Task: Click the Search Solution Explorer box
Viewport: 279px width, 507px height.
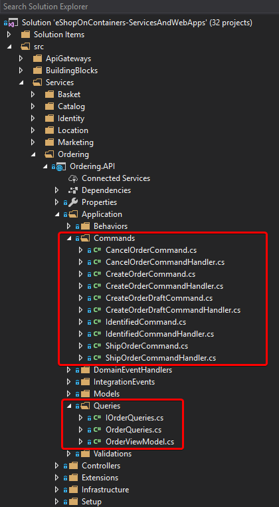Action: (139, 7)
